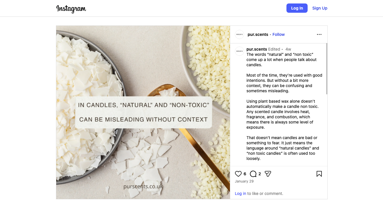This screenshot has height=212, width=383.
Task: Click the Instagram logo
Action: 71,9
